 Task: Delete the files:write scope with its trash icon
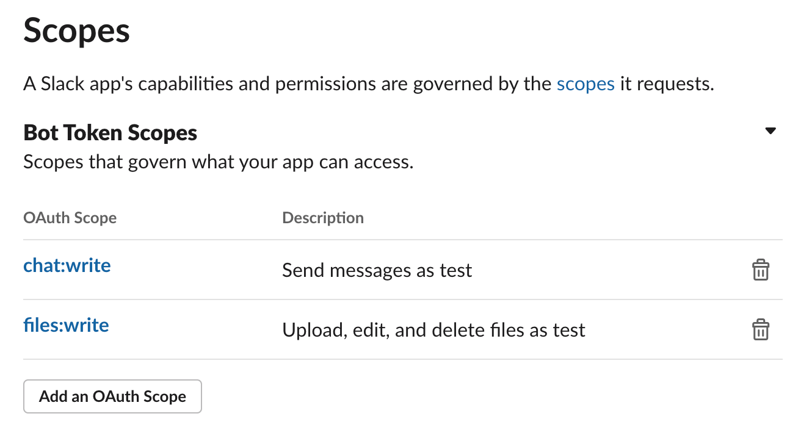pos(760,329)
